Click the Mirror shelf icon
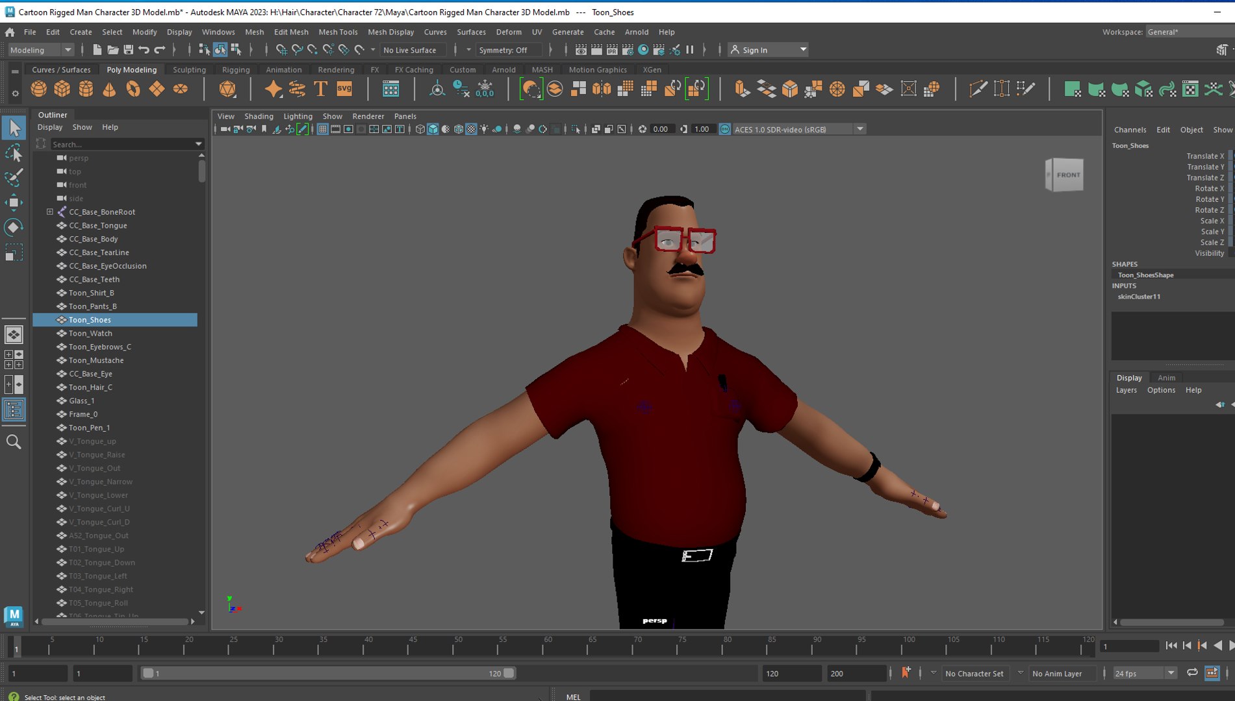This screenshot has height=701, width=1235. coord(602,89)
